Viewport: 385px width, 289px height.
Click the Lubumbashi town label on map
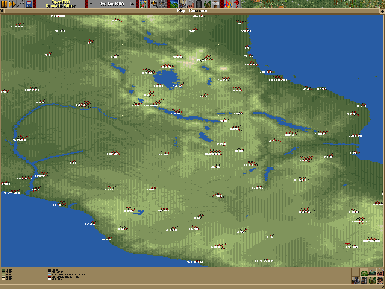[212, 154]
